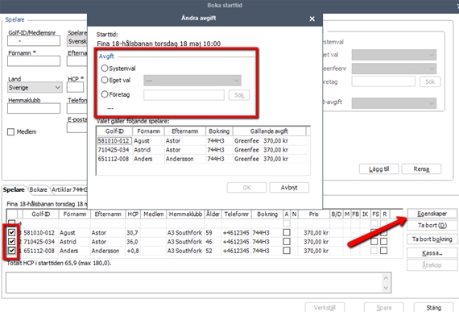459x312 pixels.
Task: Click the Rensa button
Action: (421, 169)
